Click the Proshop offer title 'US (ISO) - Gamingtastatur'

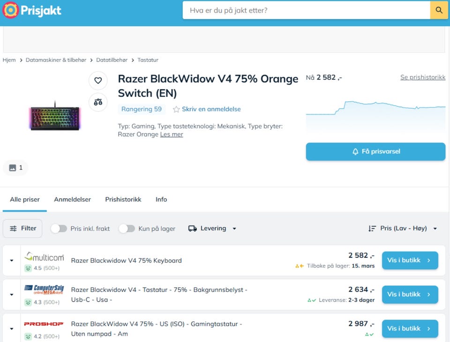[157, 329]
